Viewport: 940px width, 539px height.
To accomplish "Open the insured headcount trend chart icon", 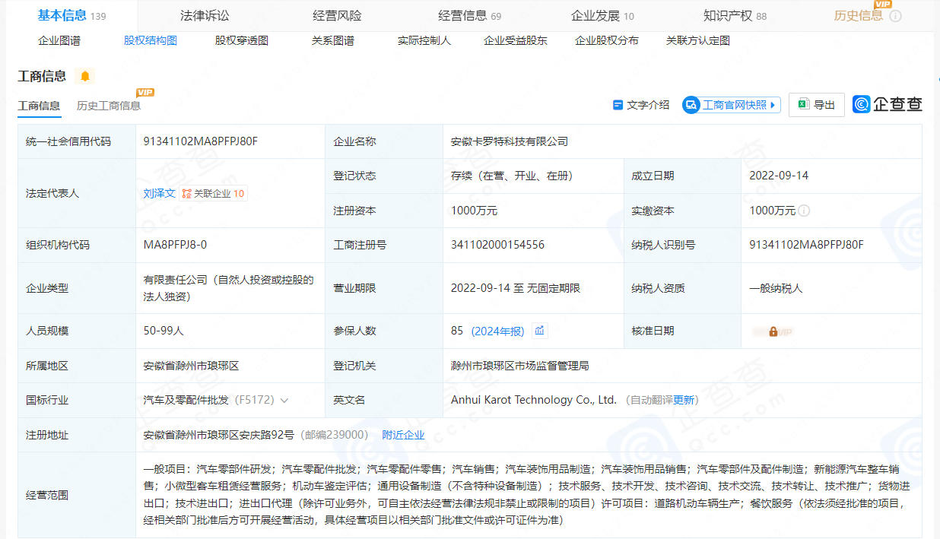I will click(x=539, y=331).
